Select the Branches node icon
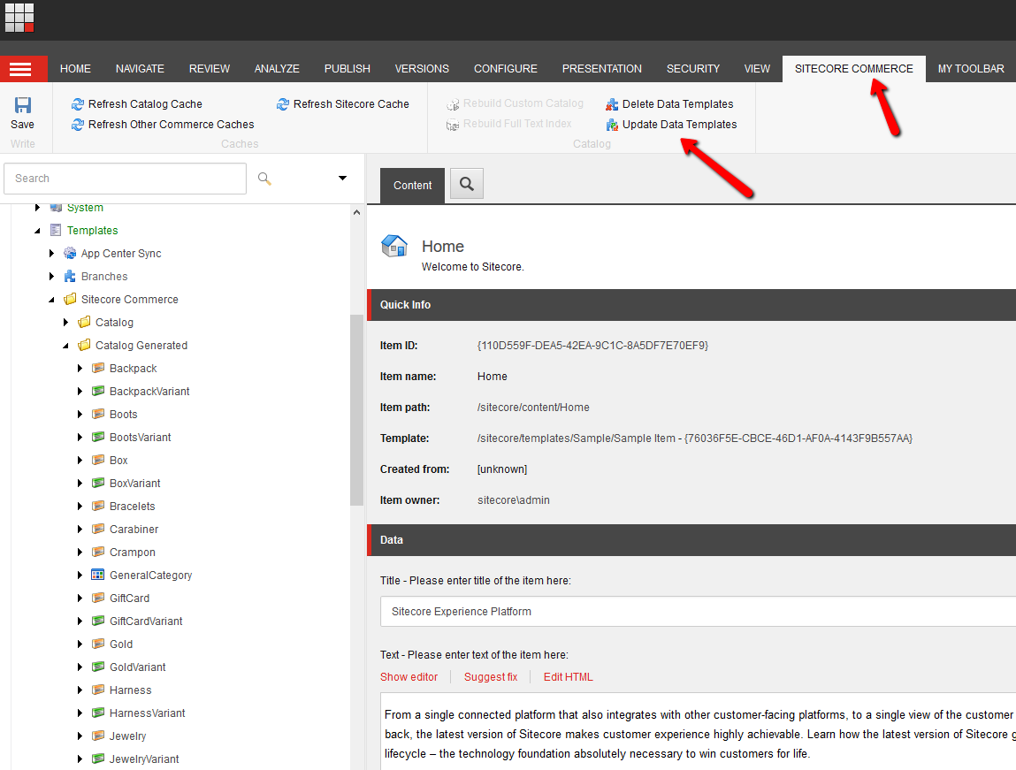 click(70, 277)
